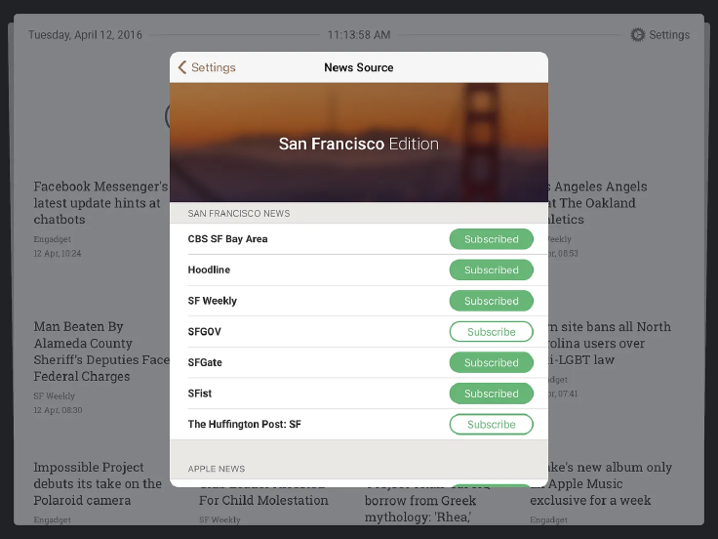The image size is (718, 539).
Task: Select the SFist source name
Action: click(x=200, y=394)
